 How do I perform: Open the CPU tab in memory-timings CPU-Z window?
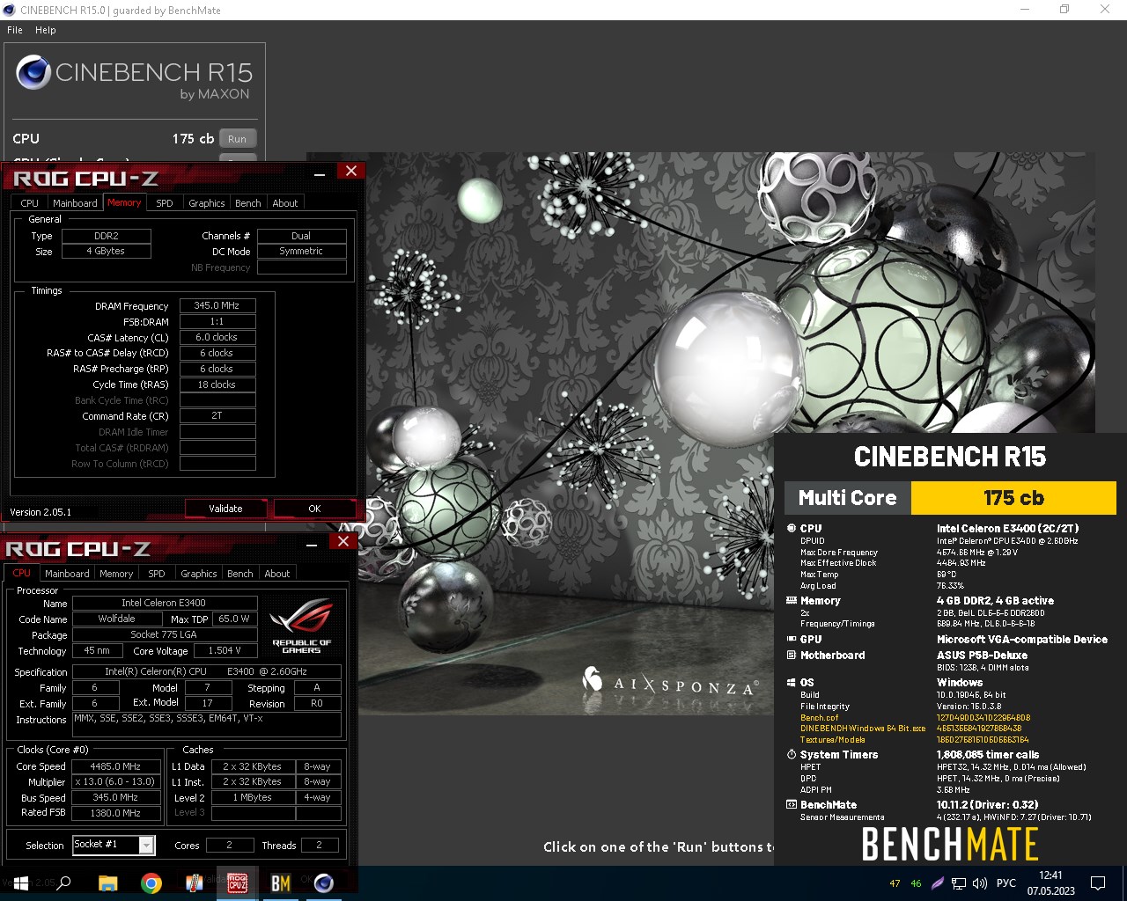(30, 203)
